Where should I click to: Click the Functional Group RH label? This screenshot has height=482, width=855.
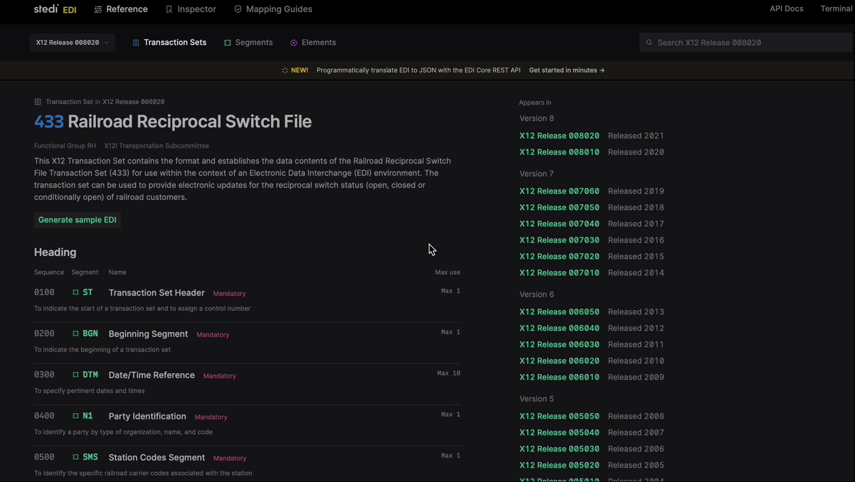click(65, 146)
